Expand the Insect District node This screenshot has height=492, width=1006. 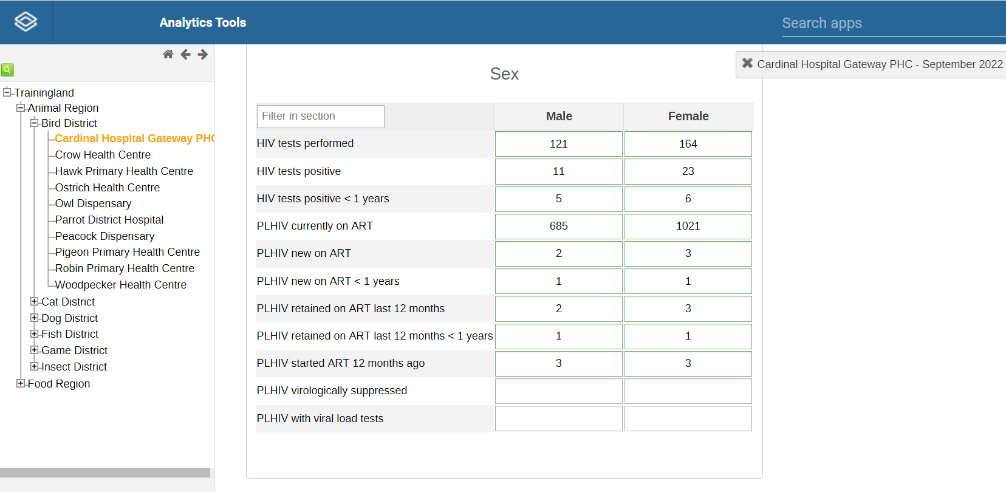coord(35,366)
